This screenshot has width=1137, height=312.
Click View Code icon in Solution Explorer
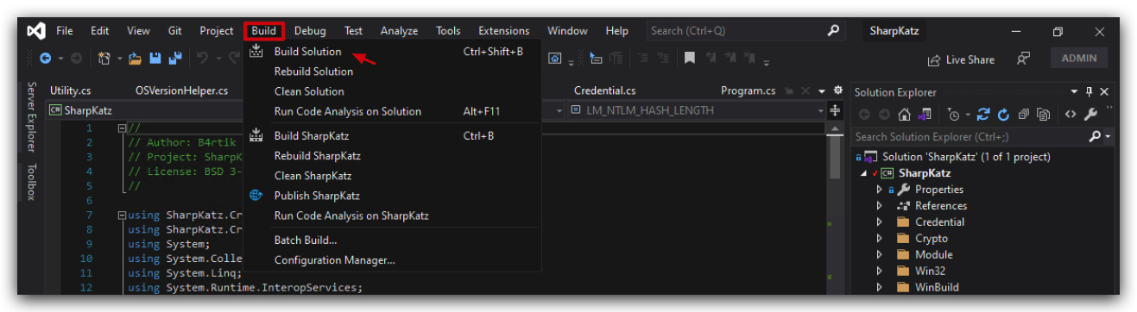click(1071, 114)
